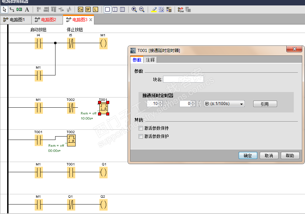Select the text annotation 'A' tool
The image size is (305, 214).
tap(27, 9)
